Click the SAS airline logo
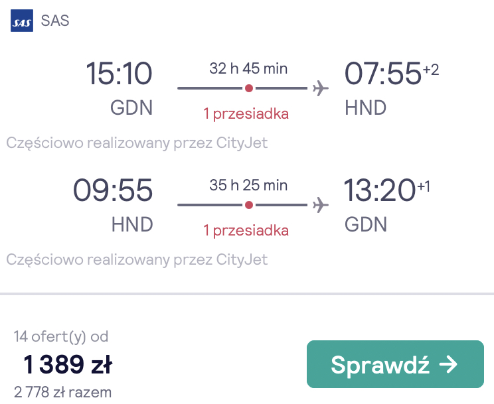The width and height of the screenshot is (494, 404). click(x=22, y=21)
